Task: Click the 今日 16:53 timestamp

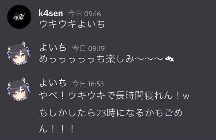Action: point(88,84)
